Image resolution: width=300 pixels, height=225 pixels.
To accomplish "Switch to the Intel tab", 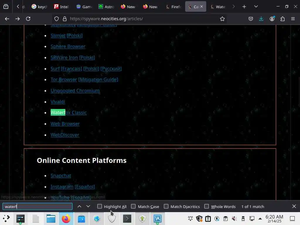I will pos(62,7).
